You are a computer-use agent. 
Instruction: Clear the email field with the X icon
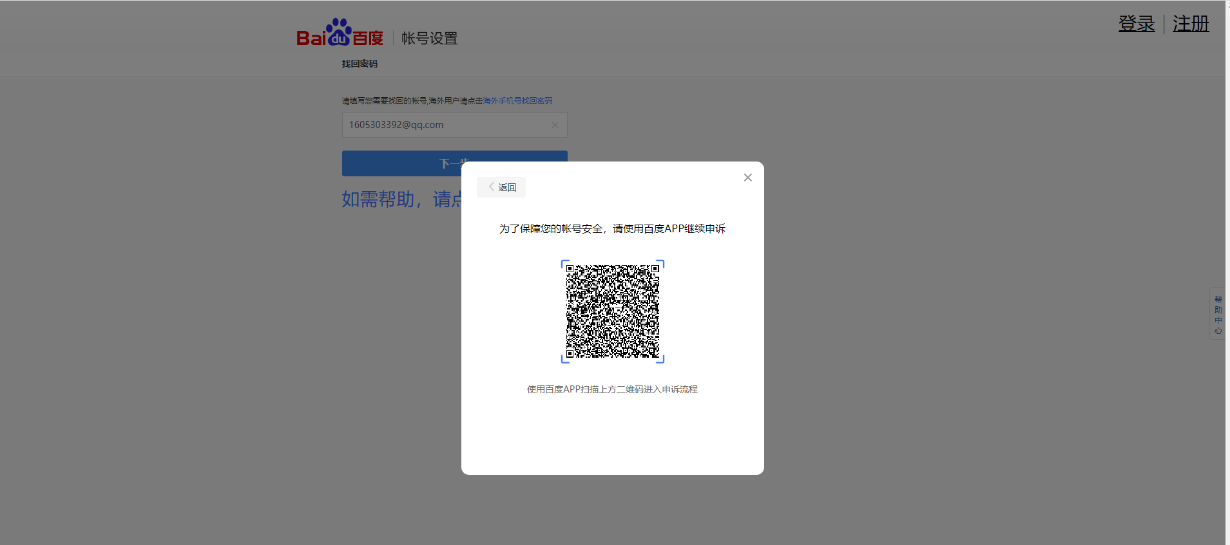(x=555, y=125)
